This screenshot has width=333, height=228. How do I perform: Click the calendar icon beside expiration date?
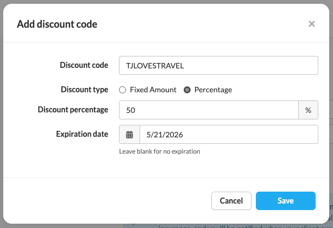[129, 135]
